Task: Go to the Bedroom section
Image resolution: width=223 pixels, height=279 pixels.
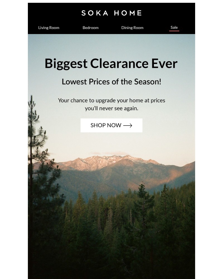Action: [91, 28]
